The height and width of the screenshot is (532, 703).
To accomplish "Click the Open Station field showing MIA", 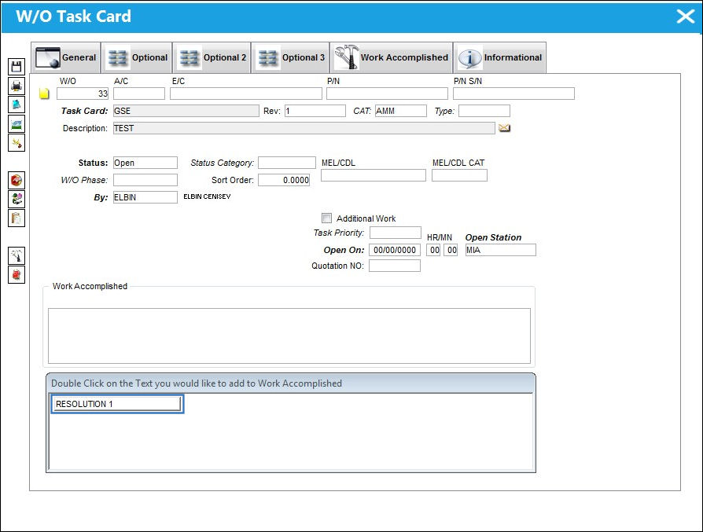I will pyautogui.click(x=501, y=250).
